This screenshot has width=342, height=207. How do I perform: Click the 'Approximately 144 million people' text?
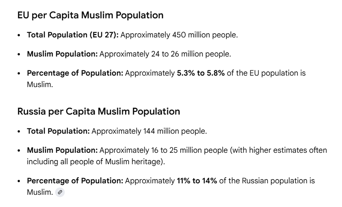149,131
